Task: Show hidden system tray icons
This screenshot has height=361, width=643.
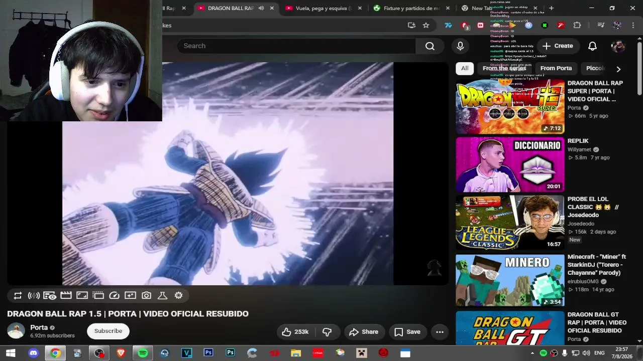Action: (532, 353)
